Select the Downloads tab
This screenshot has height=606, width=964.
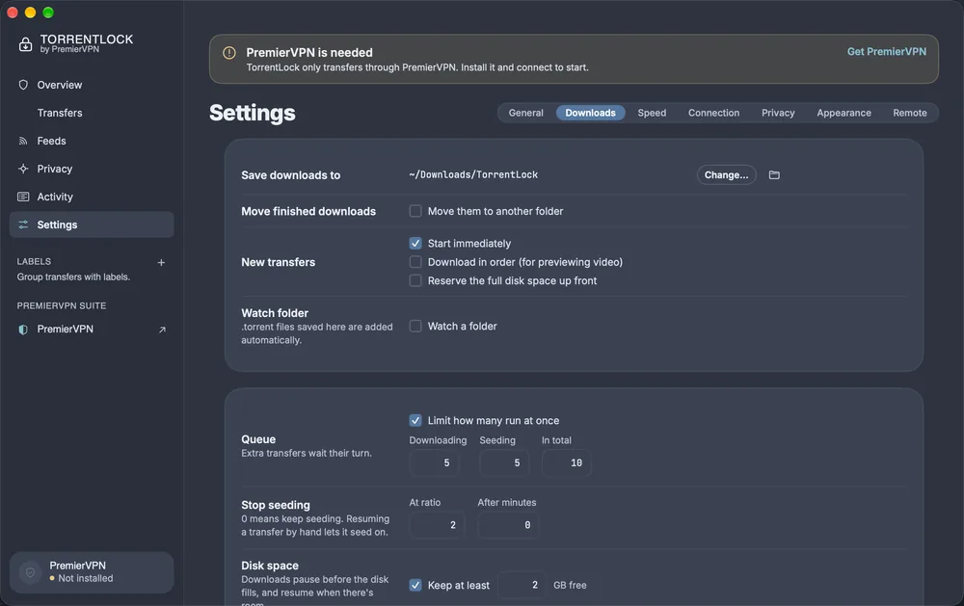click(x=590, y=113)
